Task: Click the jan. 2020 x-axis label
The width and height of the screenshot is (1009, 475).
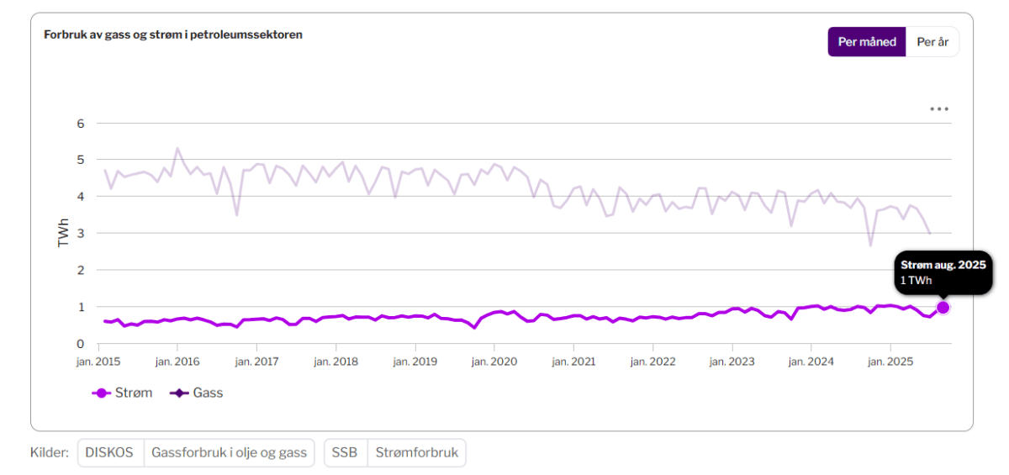Action: click(494, 362)
